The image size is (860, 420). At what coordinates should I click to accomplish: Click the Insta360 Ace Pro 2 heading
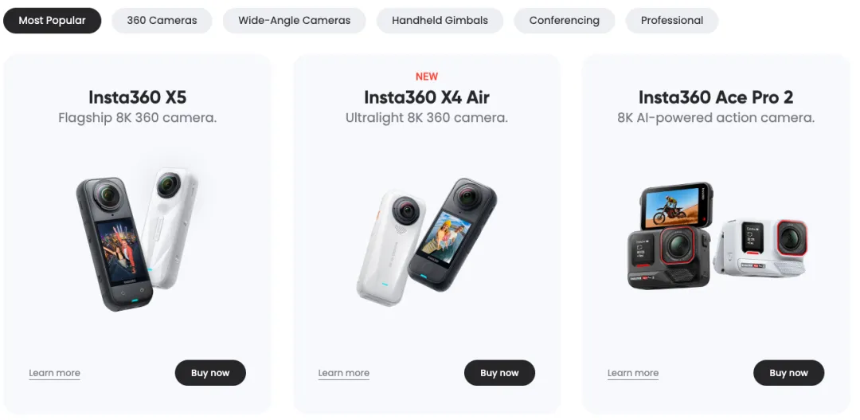pyautogui.click(x=716, y=97)
